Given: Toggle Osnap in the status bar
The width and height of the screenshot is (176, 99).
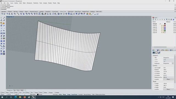Looking at the screenshot, I should [x=69, y=95].
